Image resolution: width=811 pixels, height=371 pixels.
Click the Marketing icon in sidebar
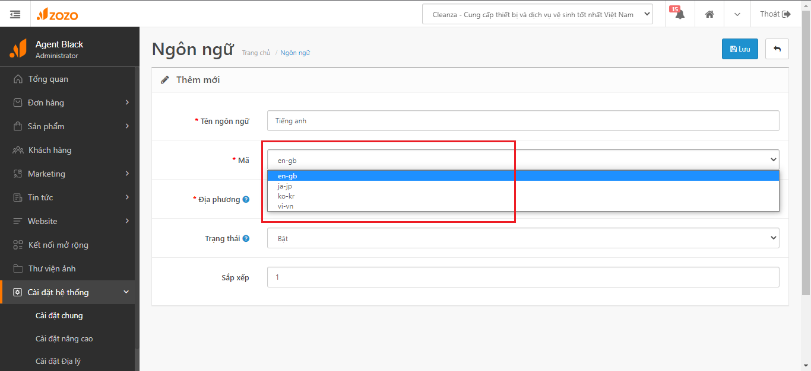pyautogui.click(x=17, y=174)
